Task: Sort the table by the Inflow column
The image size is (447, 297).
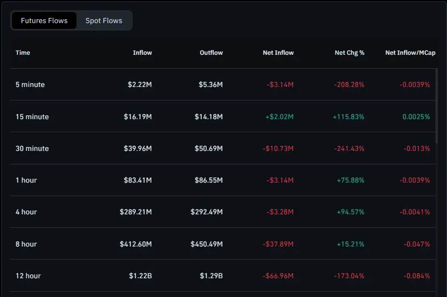Action: [x=142, y=53]
